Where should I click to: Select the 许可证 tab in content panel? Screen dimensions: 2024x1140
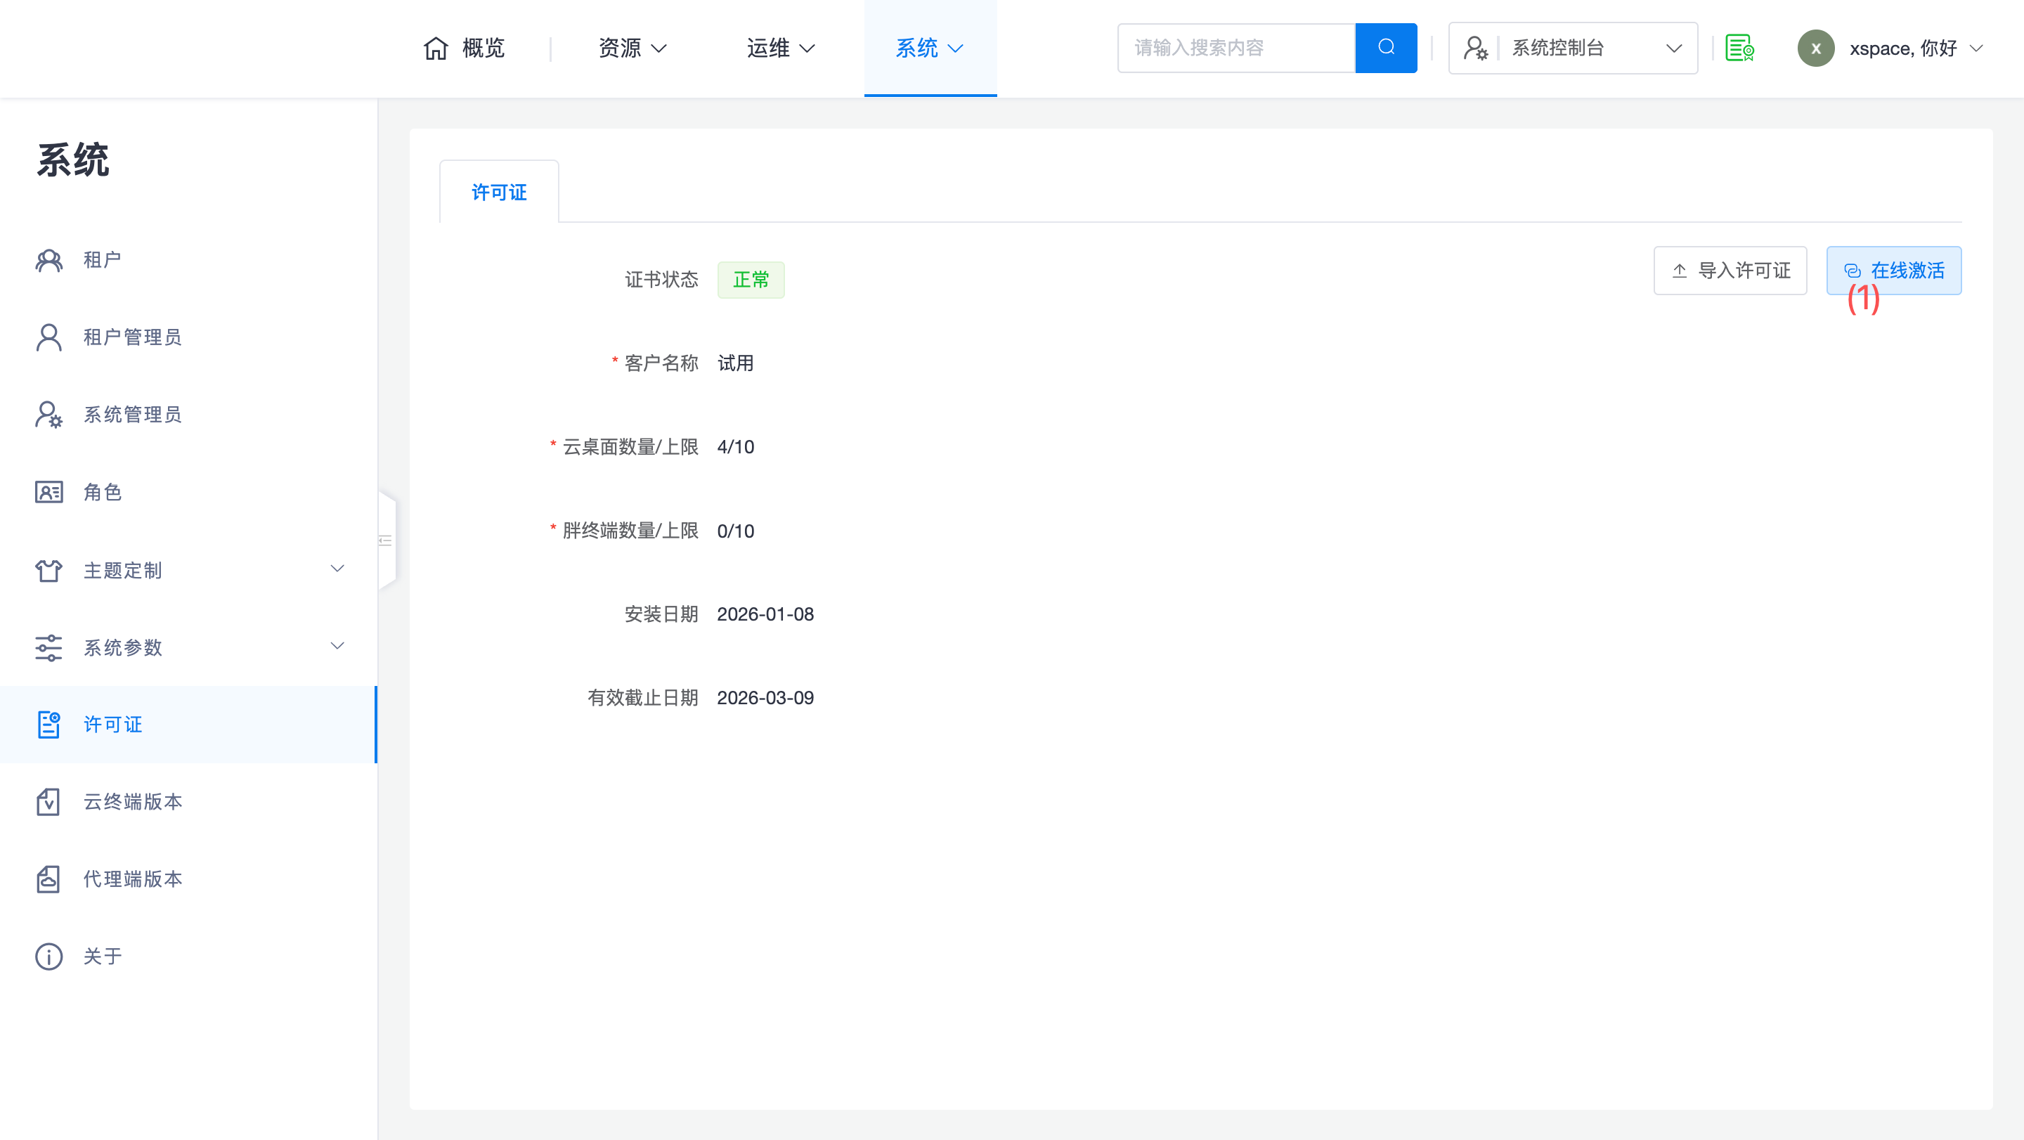[x=499, y=193]
